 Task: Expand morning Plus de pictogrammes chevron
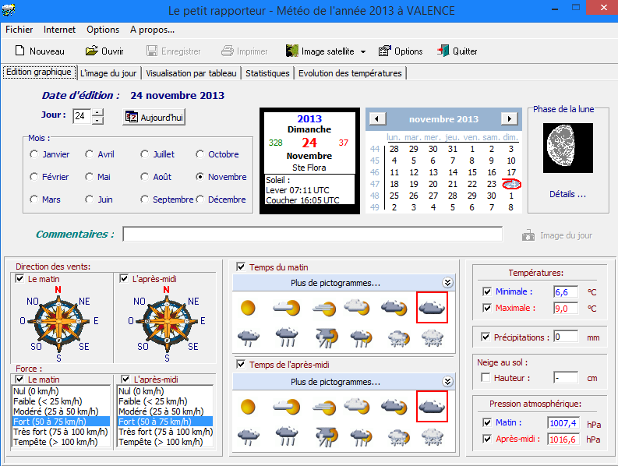(447, 283)
